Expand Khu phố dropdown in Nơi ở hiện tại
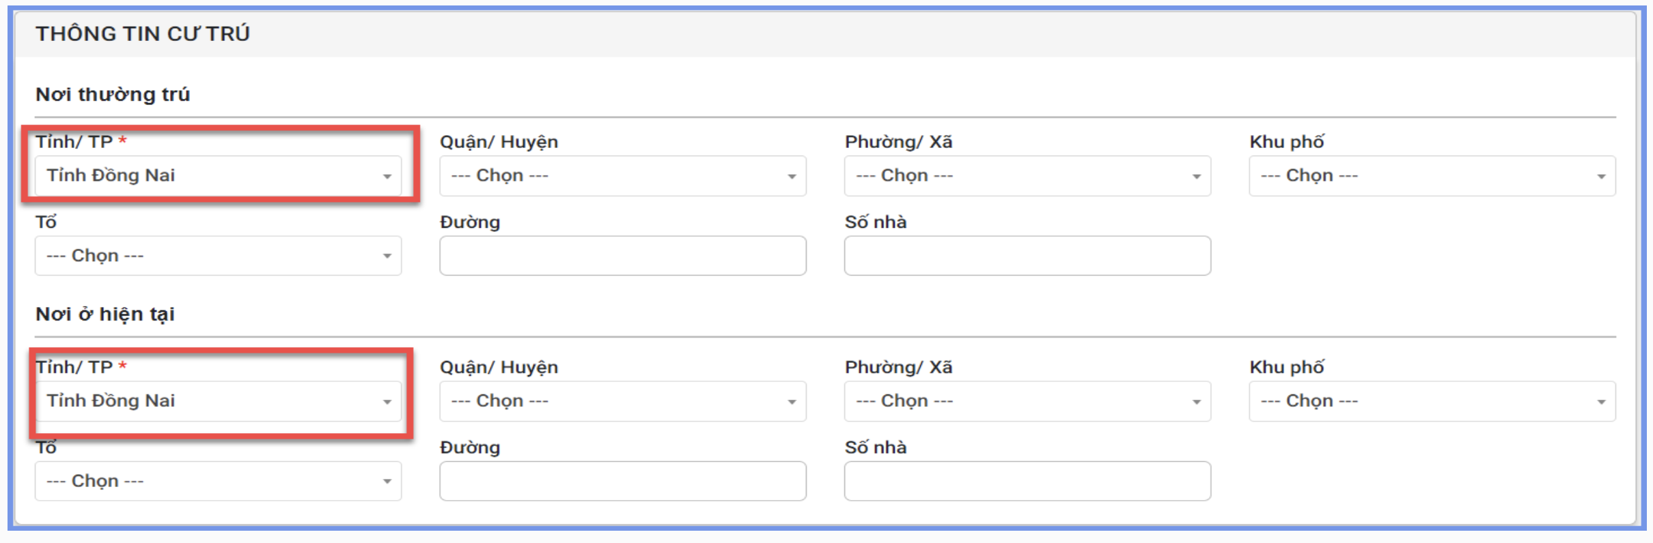Viewport: 1653px width, 543px height. [x=1432, y=401]
